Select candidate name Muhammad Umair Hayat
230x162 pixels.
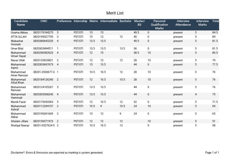(x=18, y=54)
